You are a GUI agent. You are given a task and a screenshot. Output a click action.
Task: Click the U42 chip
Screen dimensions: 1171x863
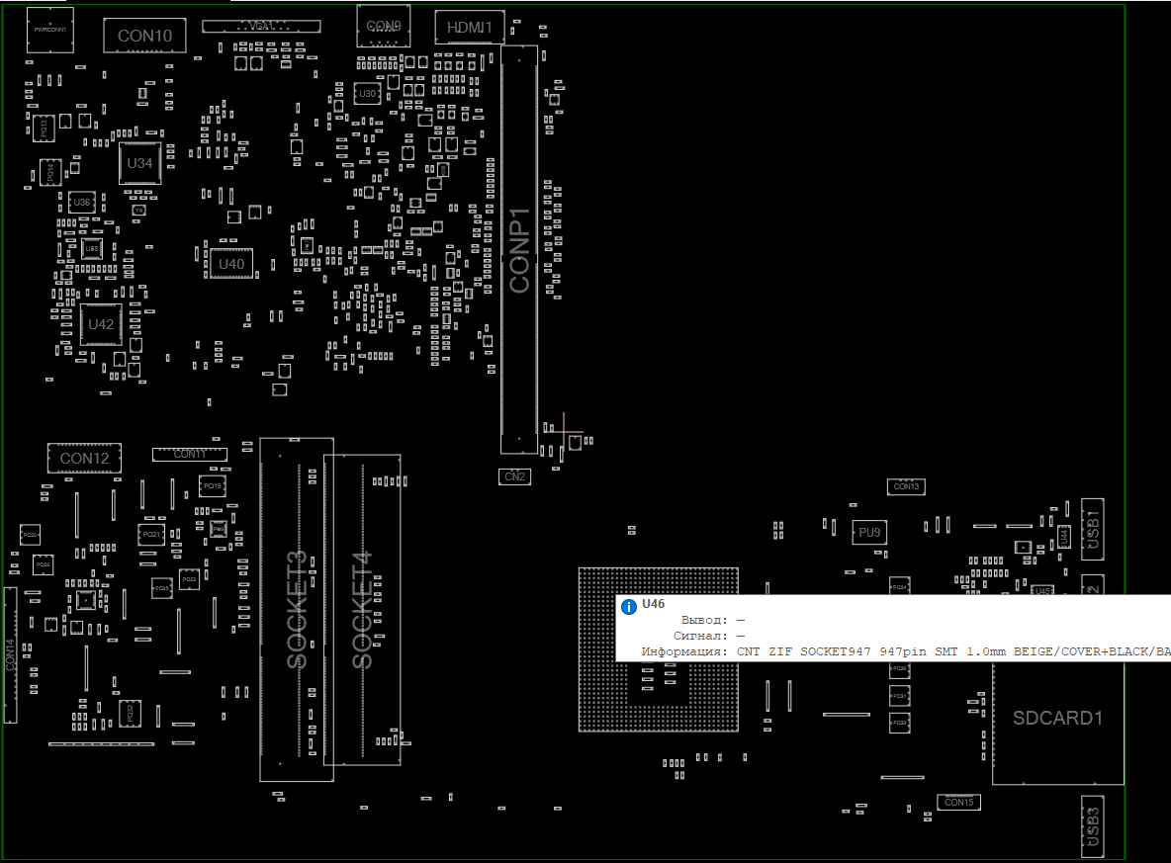tap(101, 324)
